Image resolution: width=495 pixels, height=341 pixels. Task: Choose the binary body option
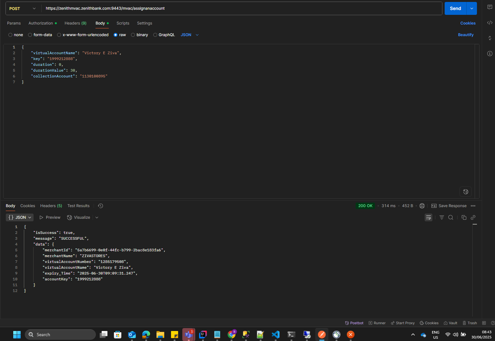coord(133,35)
